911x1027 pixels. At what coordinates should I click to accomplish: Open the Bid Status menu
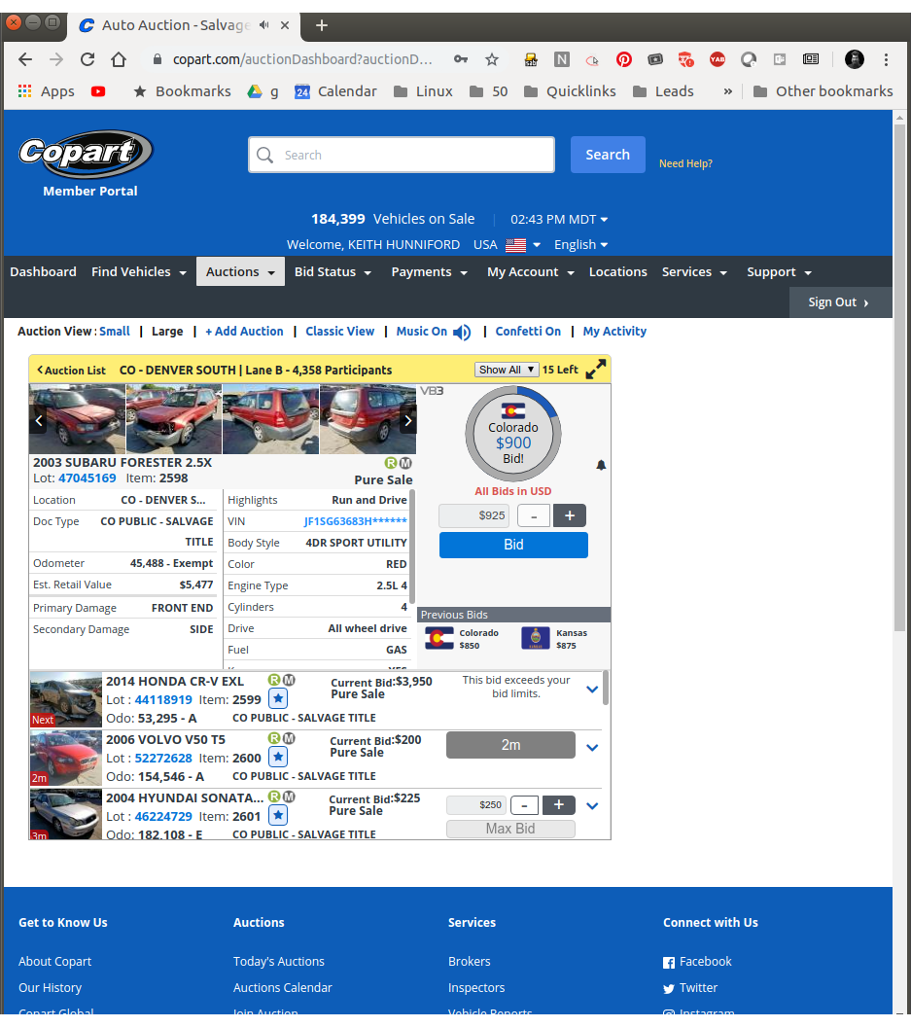coord(333,271)
